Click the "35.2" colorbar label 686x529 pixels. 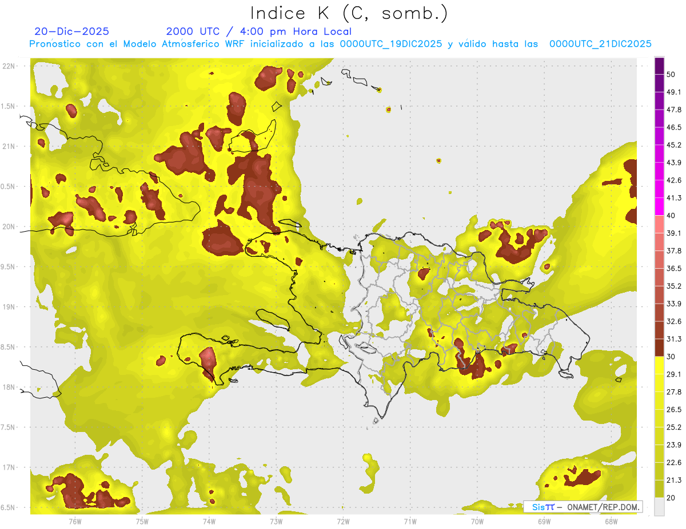[x=674, y=286]
